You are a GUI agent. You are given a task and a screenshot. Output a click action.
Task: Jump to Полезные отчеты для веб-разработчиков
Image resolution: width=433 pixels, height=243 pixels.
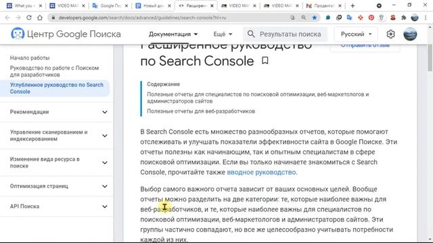[x=201, y=111]
